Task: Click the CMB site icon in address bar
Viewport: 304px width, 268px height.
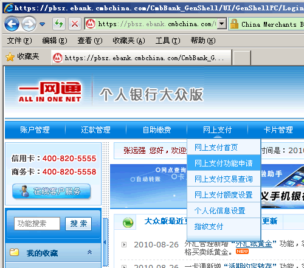Action: pos(91,24)
